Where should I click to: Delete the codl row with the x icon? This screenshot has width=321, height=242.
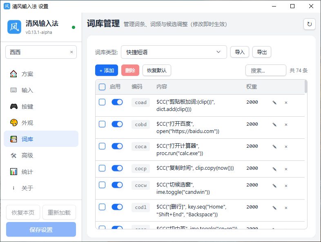pyautogui.click(x=286, y=208)
